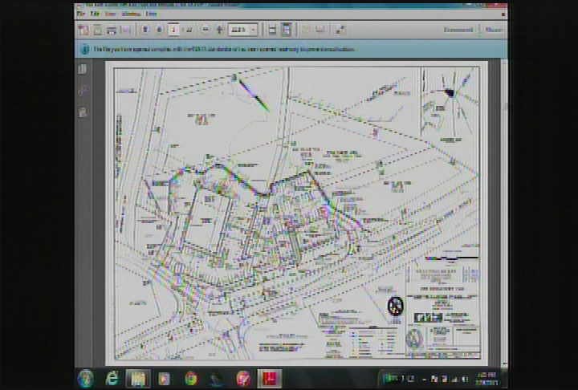Screen dimensions: 578x390
Task: Click the highlight text tool icon
Action: click(x=320, y=30)
